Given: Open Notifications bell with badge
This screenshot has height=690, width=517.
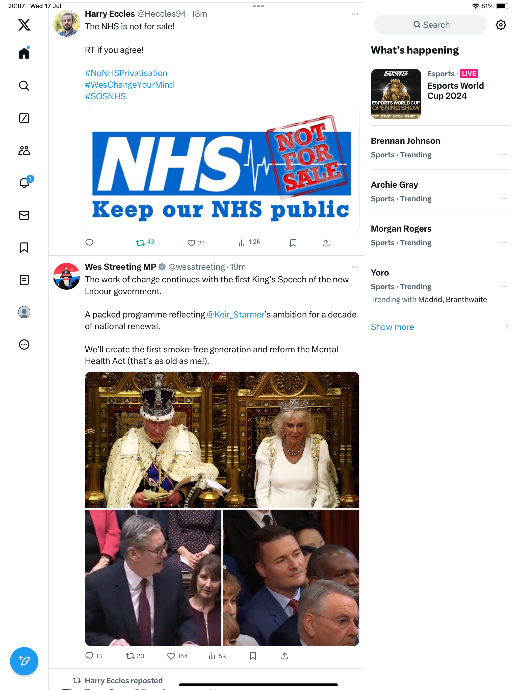Looking at the screenshot, I should [x=25, y=182].
